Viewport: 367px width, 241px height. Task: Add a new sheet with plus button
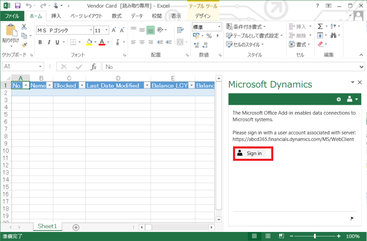76,227
